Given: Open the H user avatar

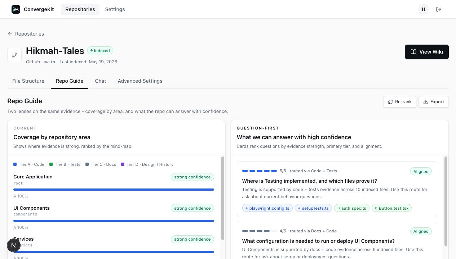Looking at the screenshot, I should [424, 9].
